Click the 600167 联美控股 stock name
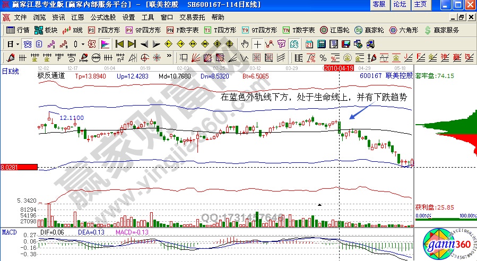The width and height of the screenshot is (477, 261). click(386, 76)
